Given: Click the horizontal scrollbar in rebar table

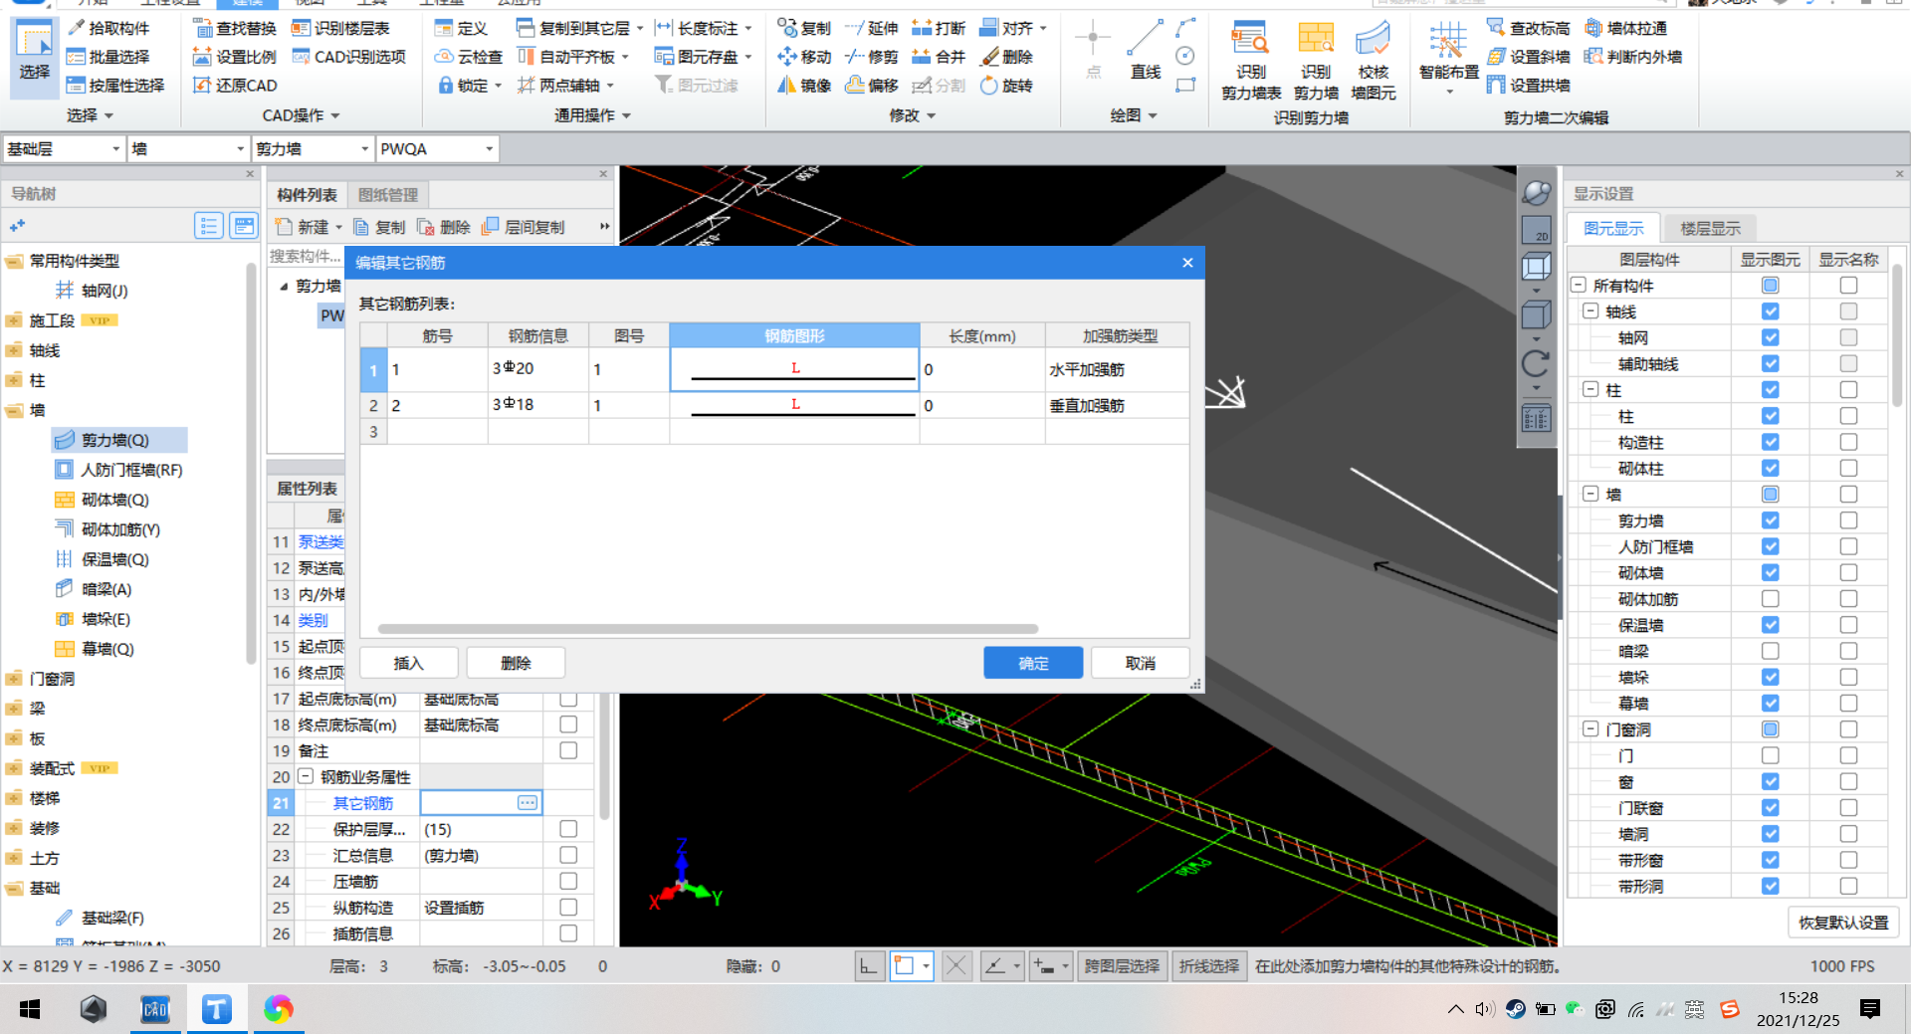Looking at the screenshot, I should pyautogui.click(x=708, y=629).
